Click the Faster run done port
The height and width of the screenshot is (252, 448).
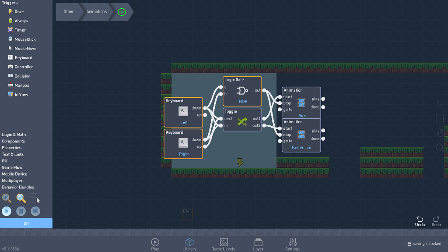[323, 138]
